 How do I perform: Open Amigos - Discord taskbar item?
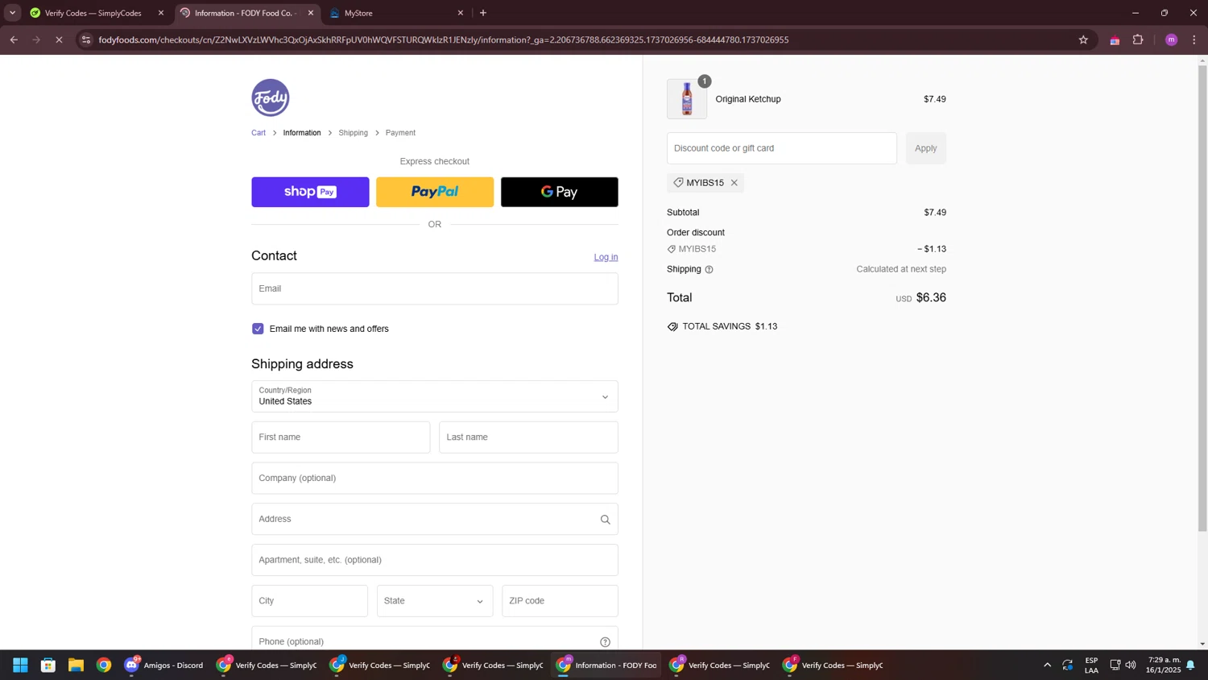tap(164, 665)
